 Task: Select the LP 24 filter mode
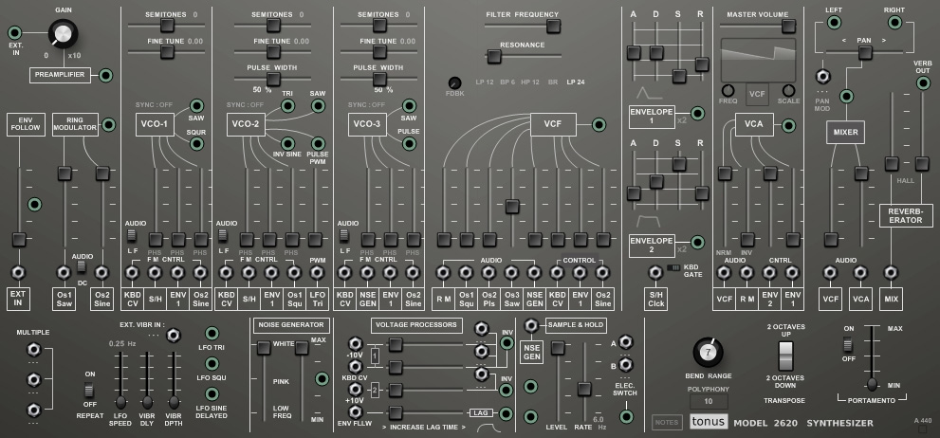click(x=576, y=82)
